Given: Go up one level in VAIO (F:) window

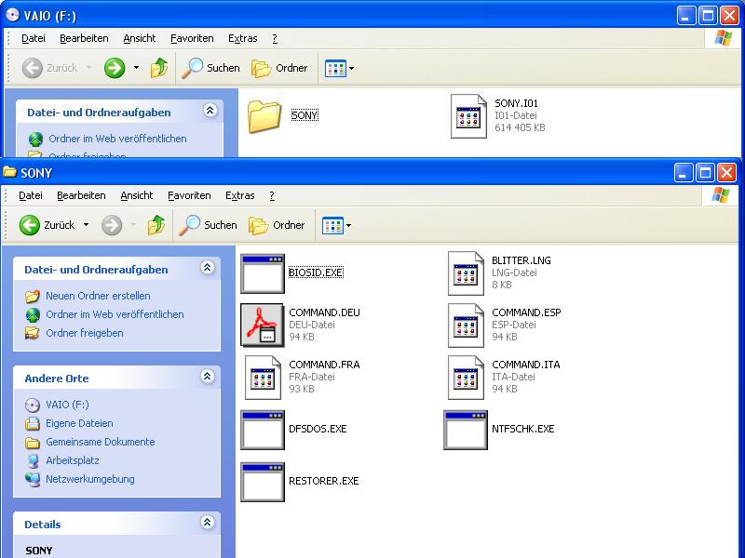Looking at the screenshot, I should click(159, 68).
